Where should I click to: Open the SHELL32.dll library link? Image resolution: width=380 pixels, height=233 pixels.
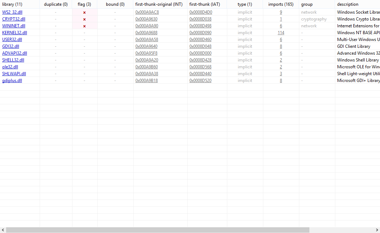pyautogui.click(x=13, y=60)
